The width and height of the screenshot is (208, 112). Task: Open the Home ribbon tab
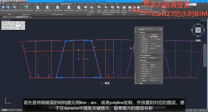(x=8, y=4)
